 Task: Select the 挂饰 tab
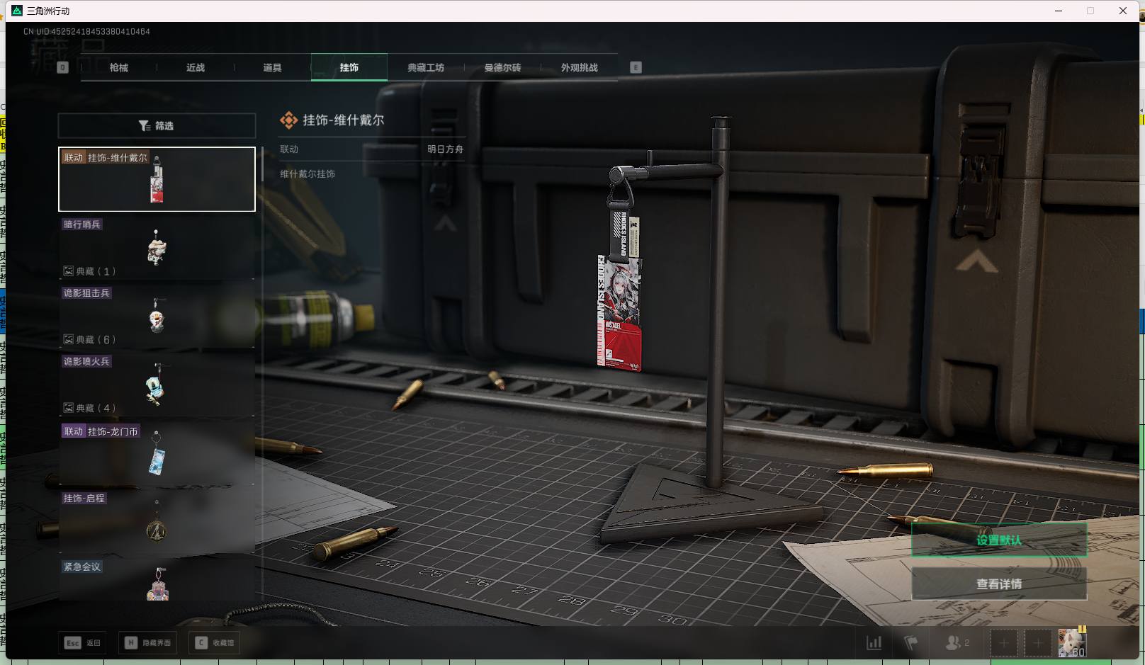(x=349, y=67)
